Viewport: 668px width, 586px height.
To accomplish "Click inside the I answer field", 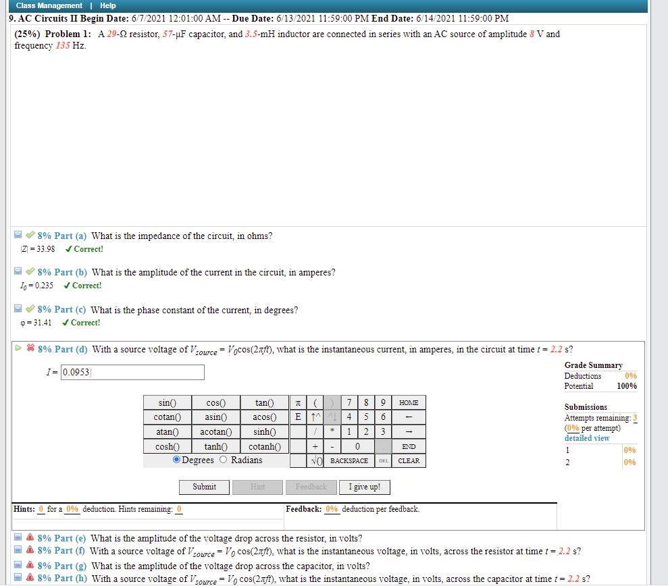I will tap(132, 372).
